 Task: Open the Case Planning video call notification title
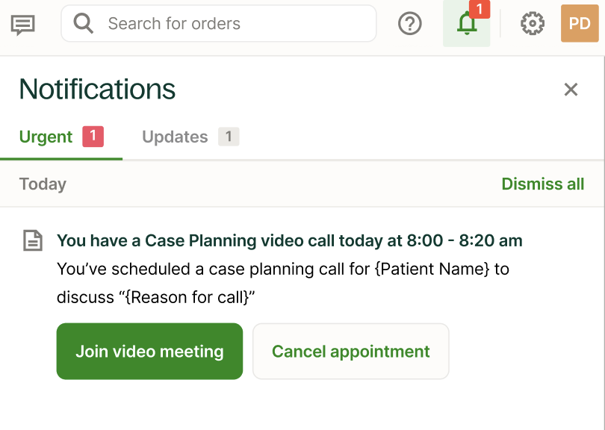click(288, 240)
